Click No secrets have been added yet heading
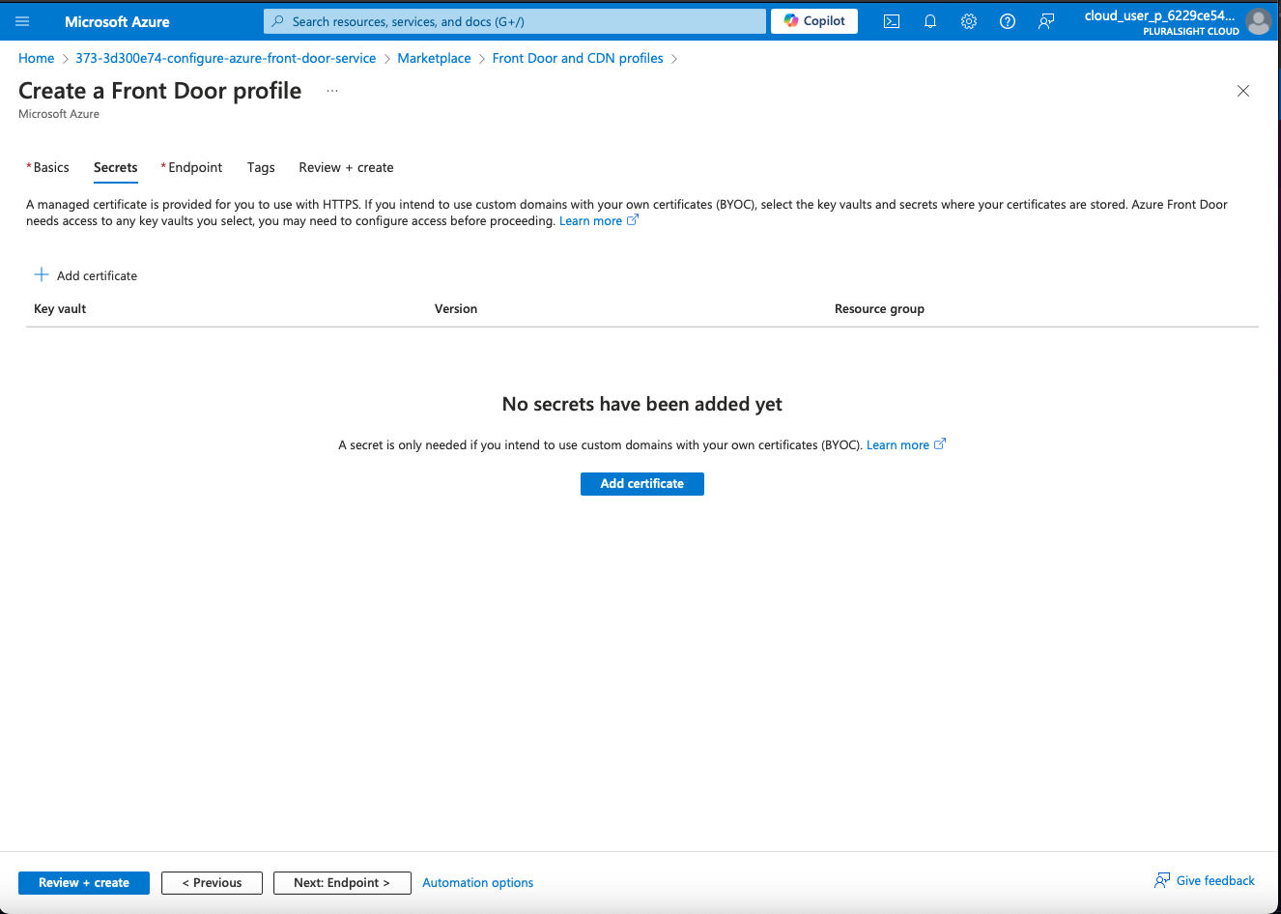The width and height of the screenshot is (1281, 914). (642, 404)
